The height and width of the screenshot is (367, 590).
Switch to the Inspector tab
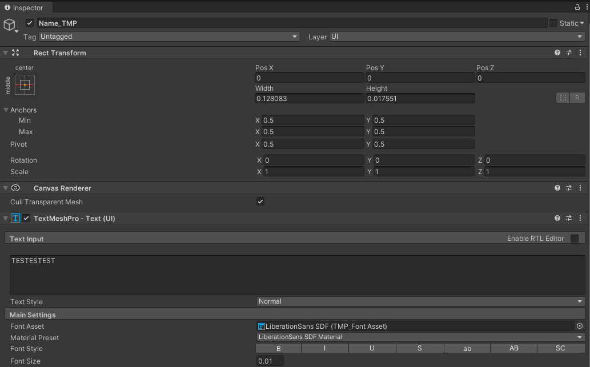point(26,7)
